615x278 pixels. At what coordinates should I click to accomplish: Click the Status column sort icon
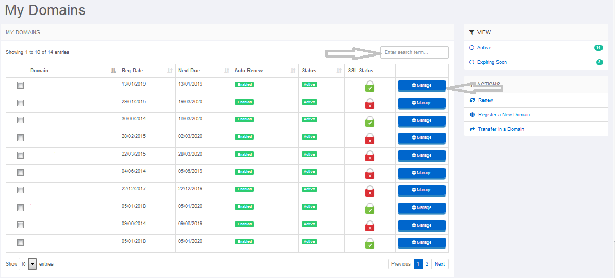pyautogui.click(x=339, y=71)
